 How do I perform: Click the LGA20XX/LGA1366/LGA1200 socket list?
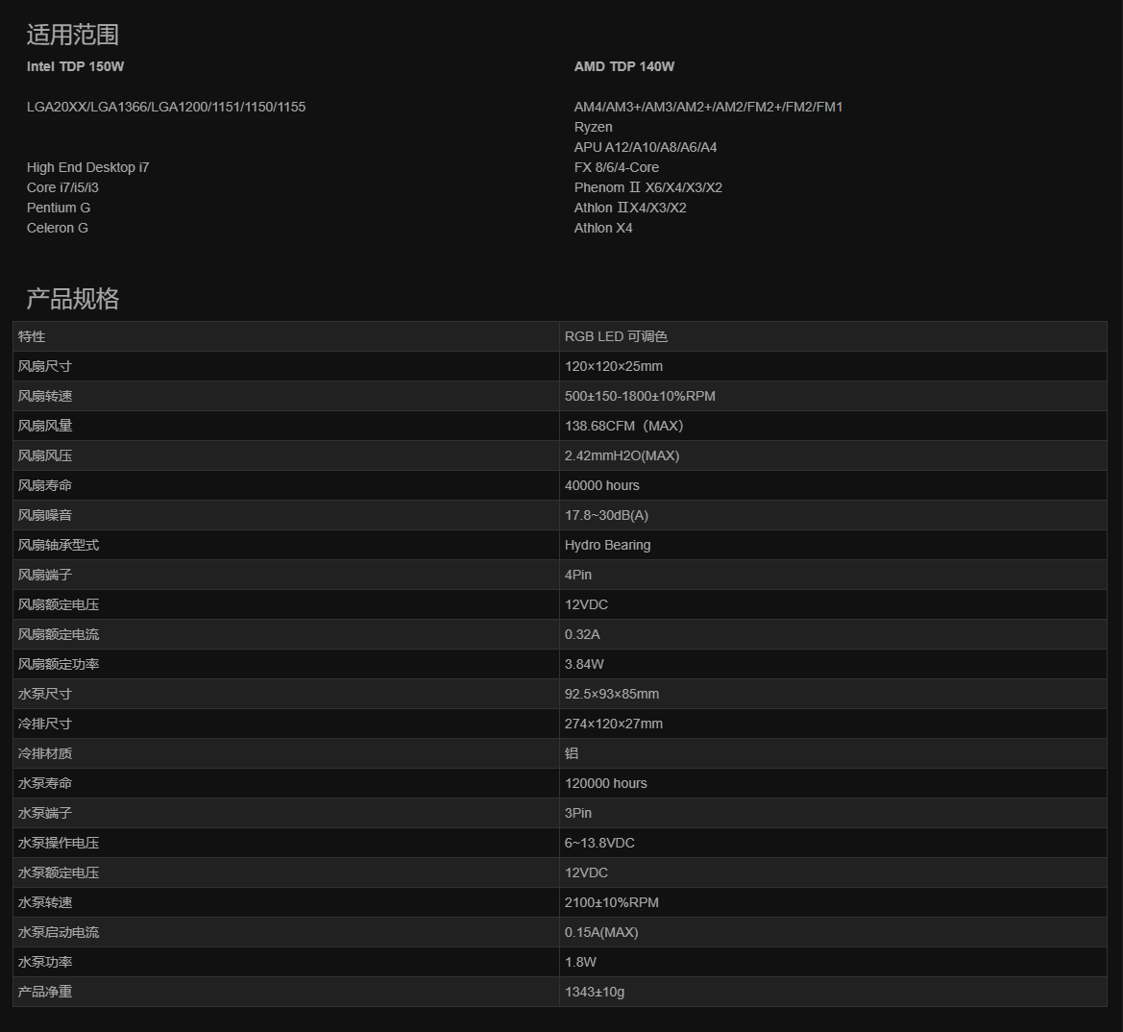[x=166, y=107]
